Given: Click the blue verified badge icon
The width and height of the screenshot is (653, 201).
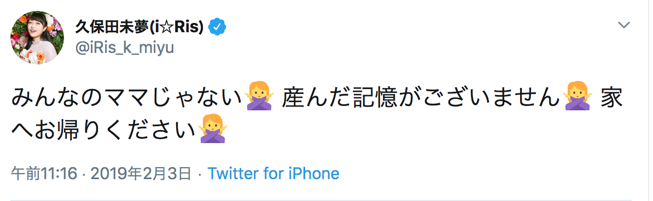Looking at the screenshot, I should [x=217, y=27].
